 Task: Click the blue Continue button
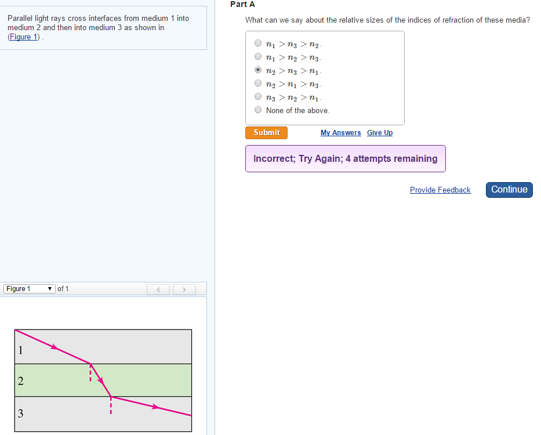pyautogui.click(x=509, y=190)
